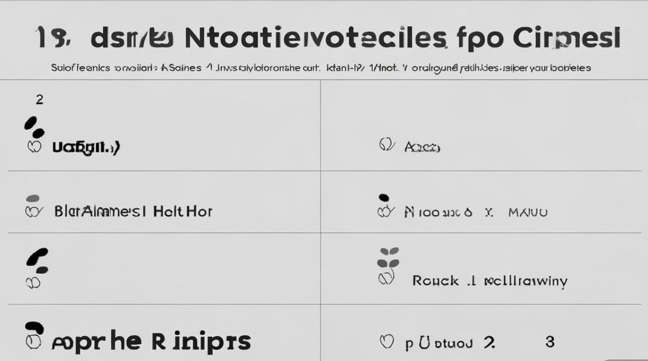Click the heart icon beside "Uagil.)"
The width and height of the screenshot is (648, 361).
[33, 146]
